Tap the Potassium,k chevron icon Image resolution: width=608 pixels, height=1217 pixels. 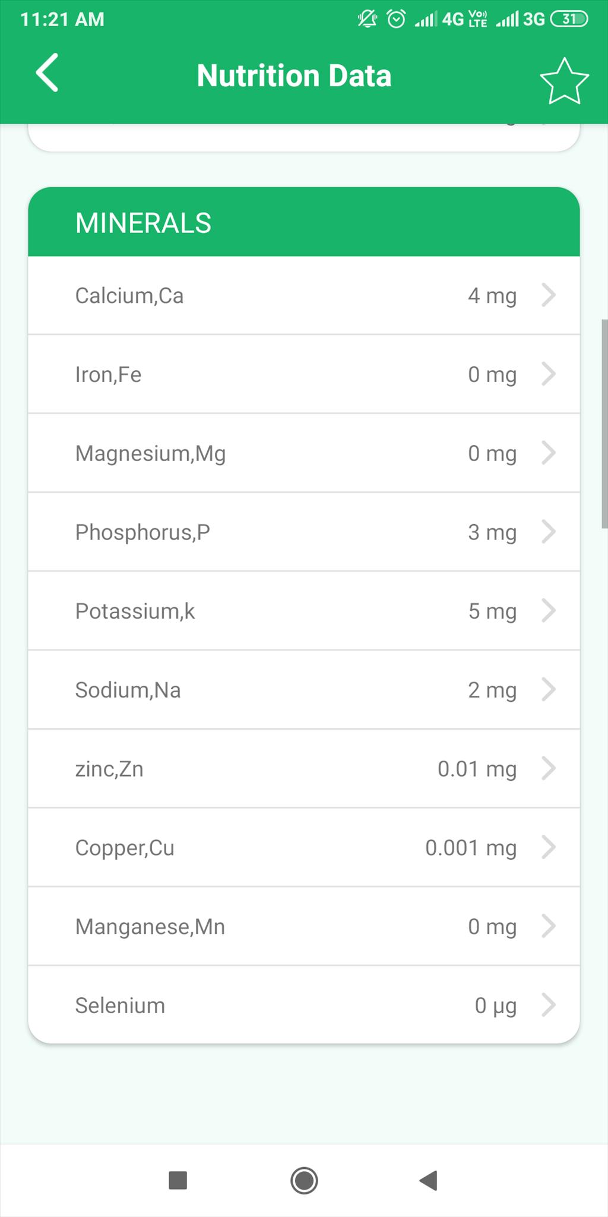point(549,610)
